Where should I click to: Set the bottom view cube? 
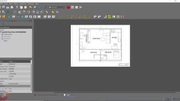tap(37, 12)
